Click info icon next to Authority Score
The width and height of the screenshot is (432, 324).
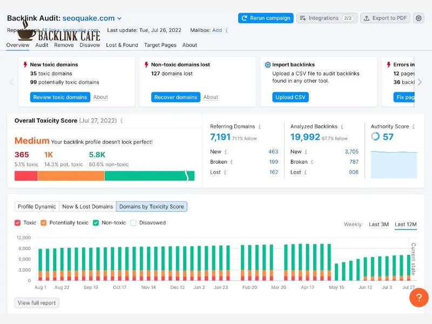tap(413, 127)
